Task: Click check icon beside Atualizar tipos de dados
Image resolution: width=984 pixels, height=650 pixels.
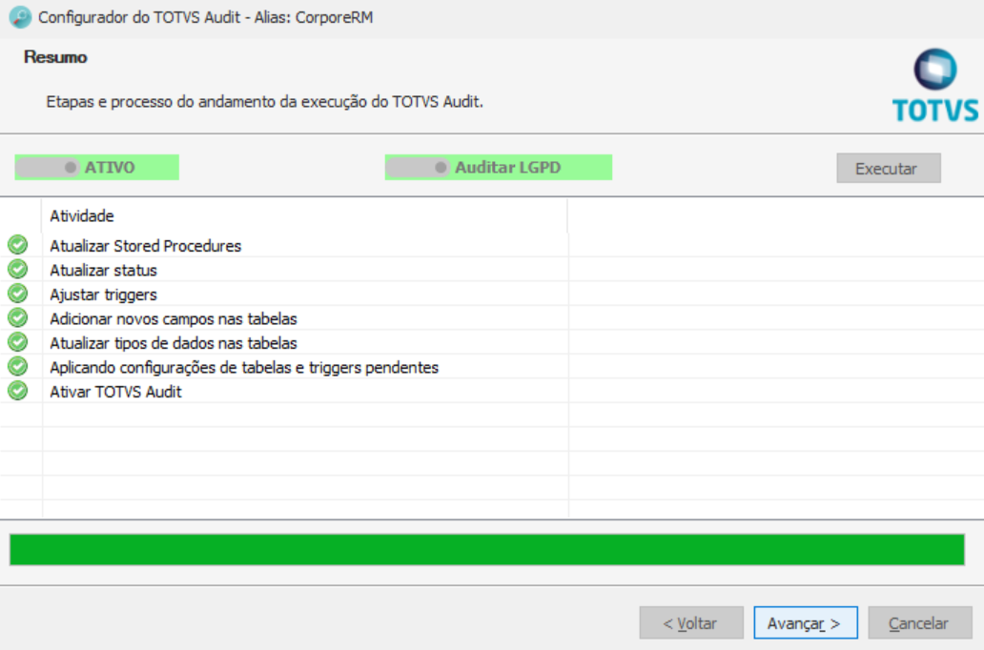Action: [x=17, y=342]
